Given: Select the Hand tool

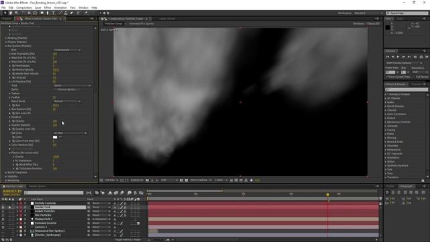Looking at the screenshot, I should (x=11, y=13).
